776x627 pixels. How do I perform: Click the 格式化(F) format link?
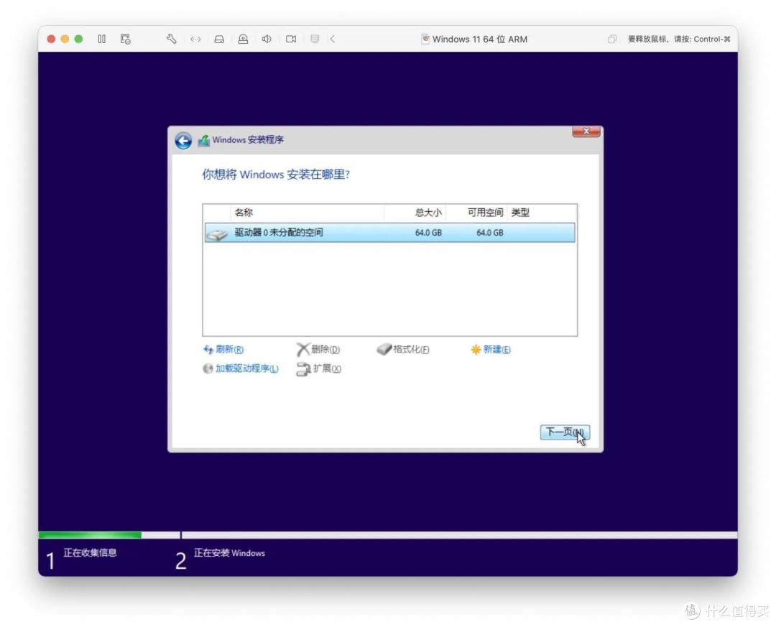click(x=403, y=349)
